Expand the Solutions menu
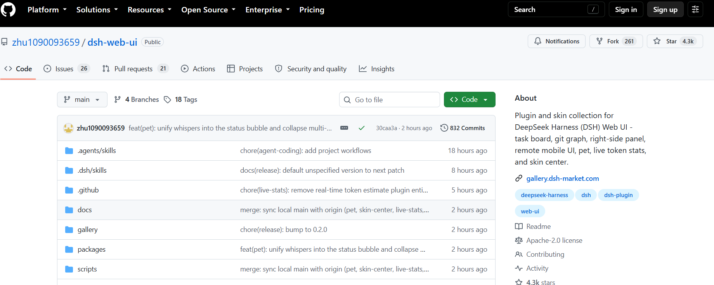The image size is (714, 285). [x=97, y=10]
